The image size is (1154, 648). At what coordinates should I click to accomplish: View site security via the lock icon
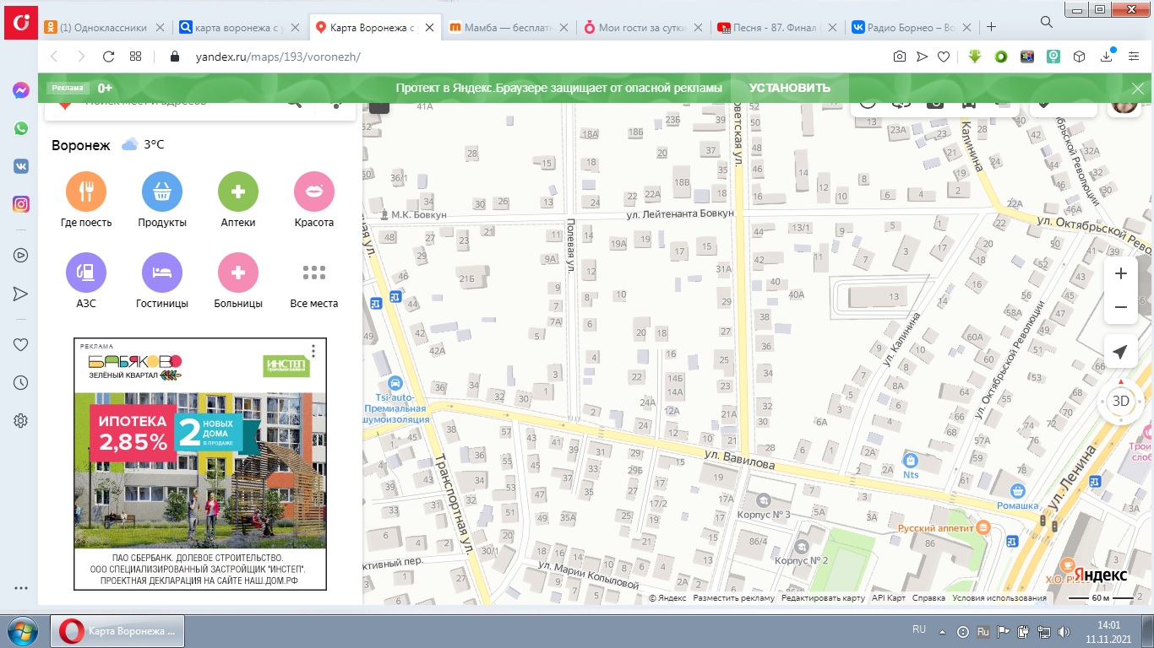click(x=176, y=57)
